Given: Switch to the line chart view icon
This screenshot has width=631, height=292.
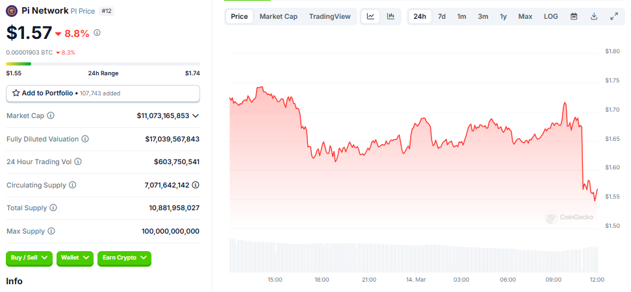Looking at the screenshot, I should coord(370,16).
